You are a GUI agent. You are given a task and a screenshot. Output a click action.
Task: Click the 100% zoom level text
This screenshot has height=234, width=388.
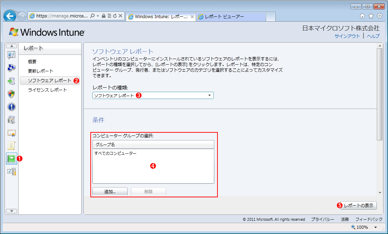point(362,227)
